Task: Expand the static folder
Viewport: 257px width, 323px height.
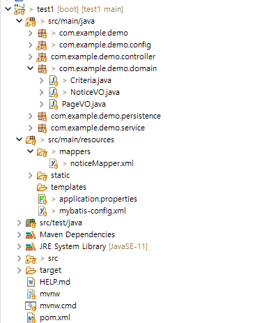Action: (x=31, y=176)
